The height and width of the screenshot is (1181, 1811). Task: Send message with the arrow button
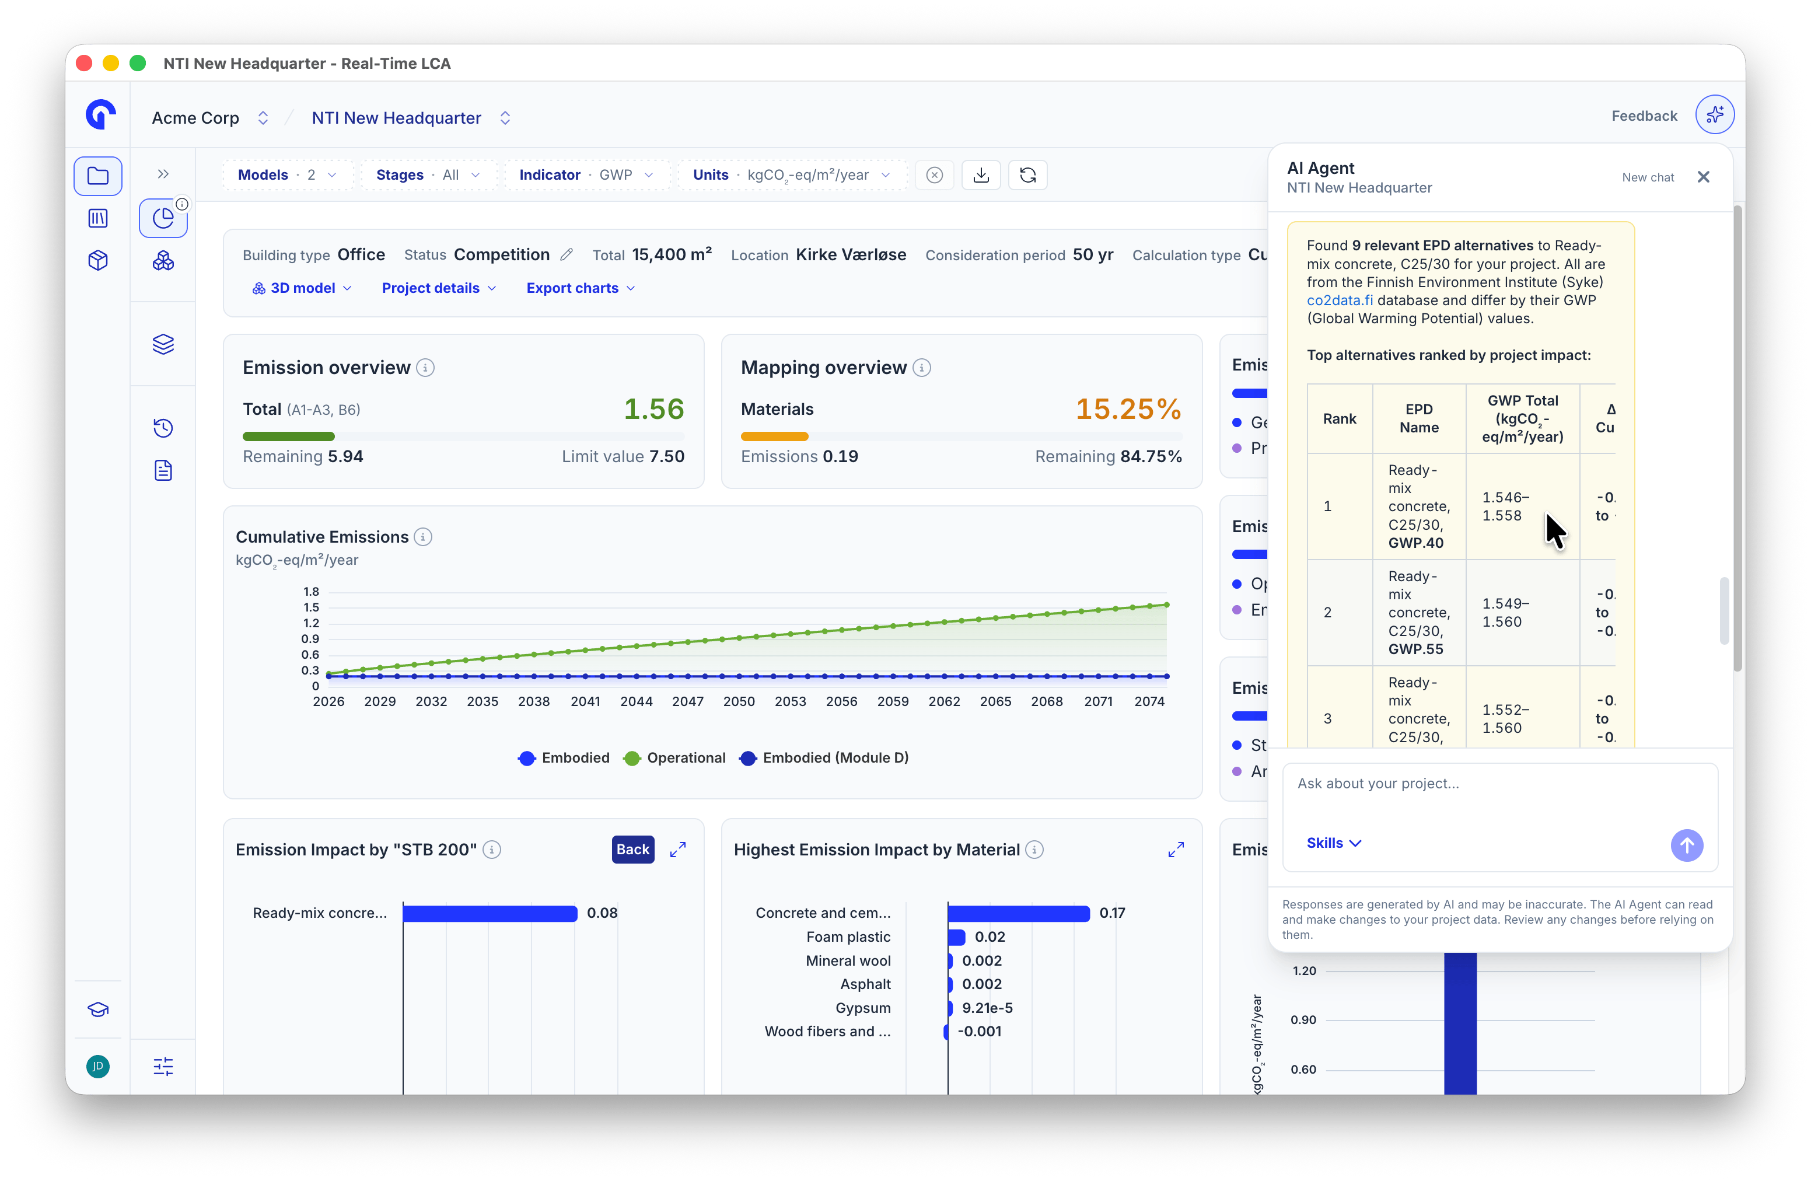pyautogui.click(x=1686, y=845)
